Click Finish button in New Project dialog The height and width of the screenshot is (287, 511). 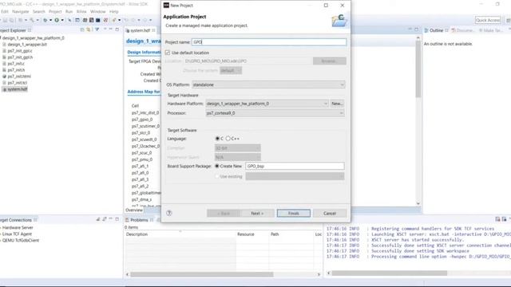click(294, 213)
